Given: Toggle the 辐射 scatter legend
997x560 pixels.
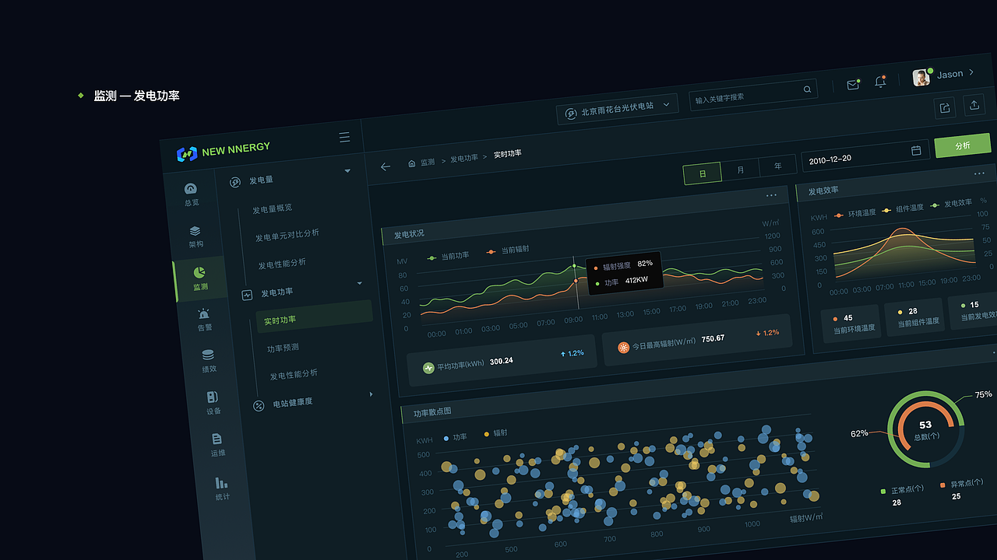Looking at the screenshot, I should tap(495, 433).
